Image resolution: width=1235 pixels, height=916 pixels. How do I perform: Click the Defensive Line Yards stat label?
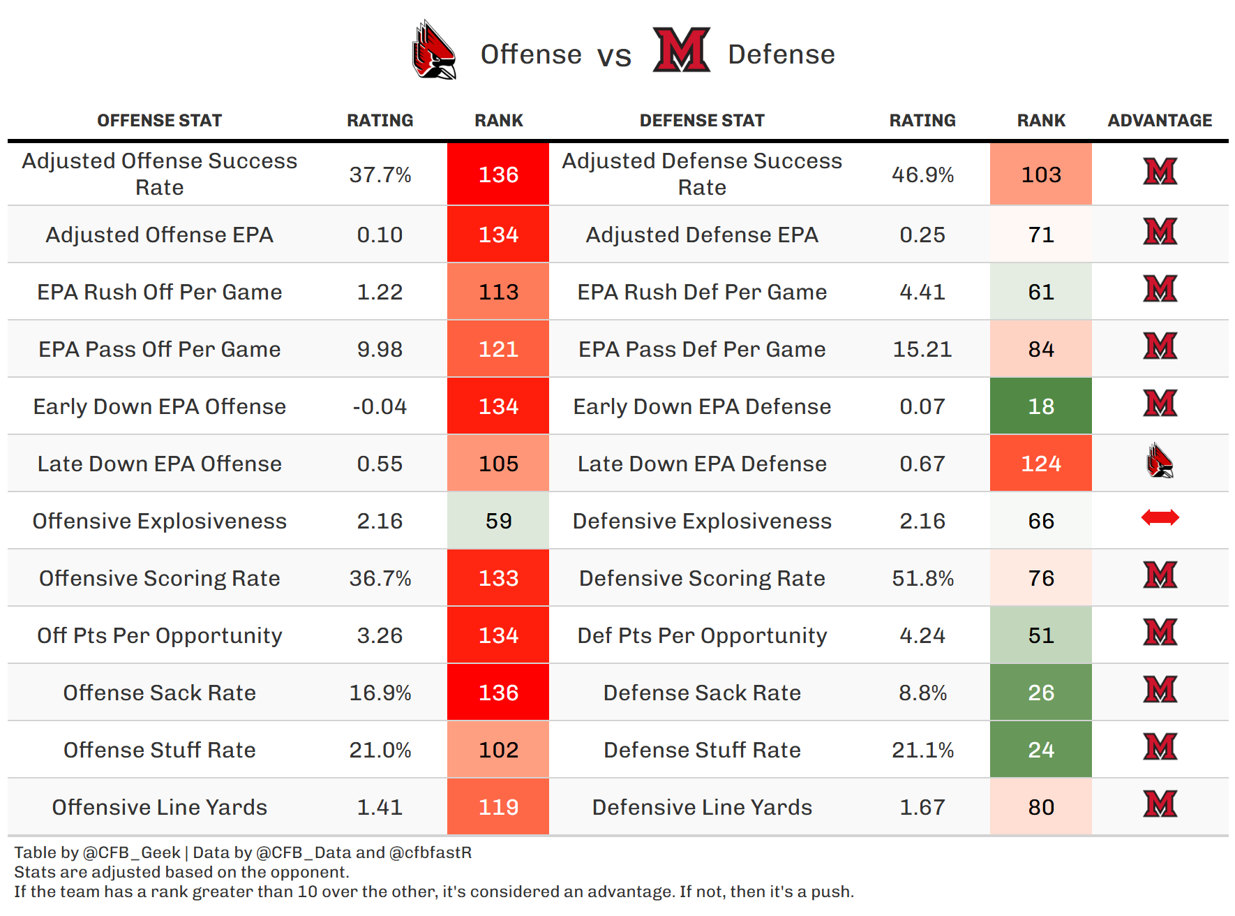coord(702,807)
